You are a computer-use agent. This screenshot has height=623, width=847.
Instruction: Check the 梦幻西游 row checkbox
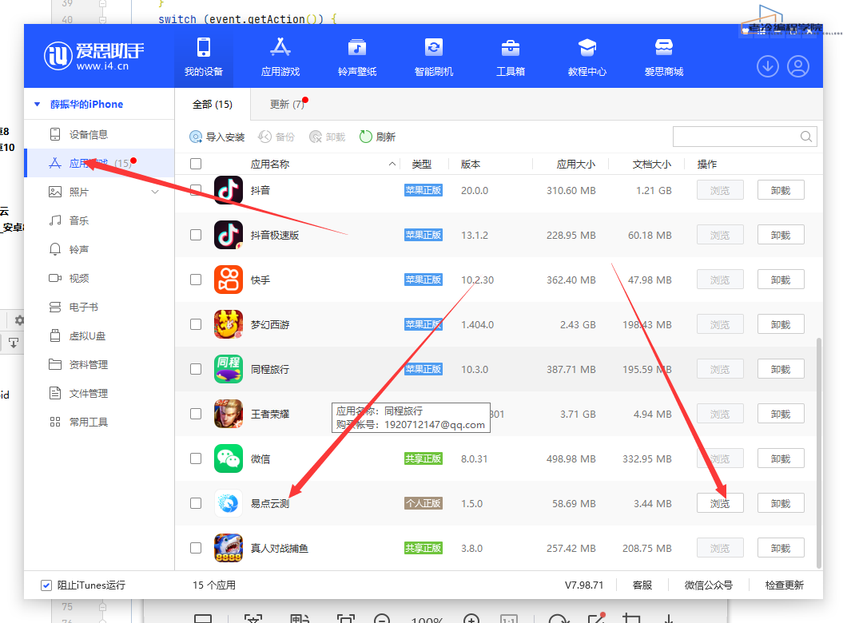pos(196,324)
